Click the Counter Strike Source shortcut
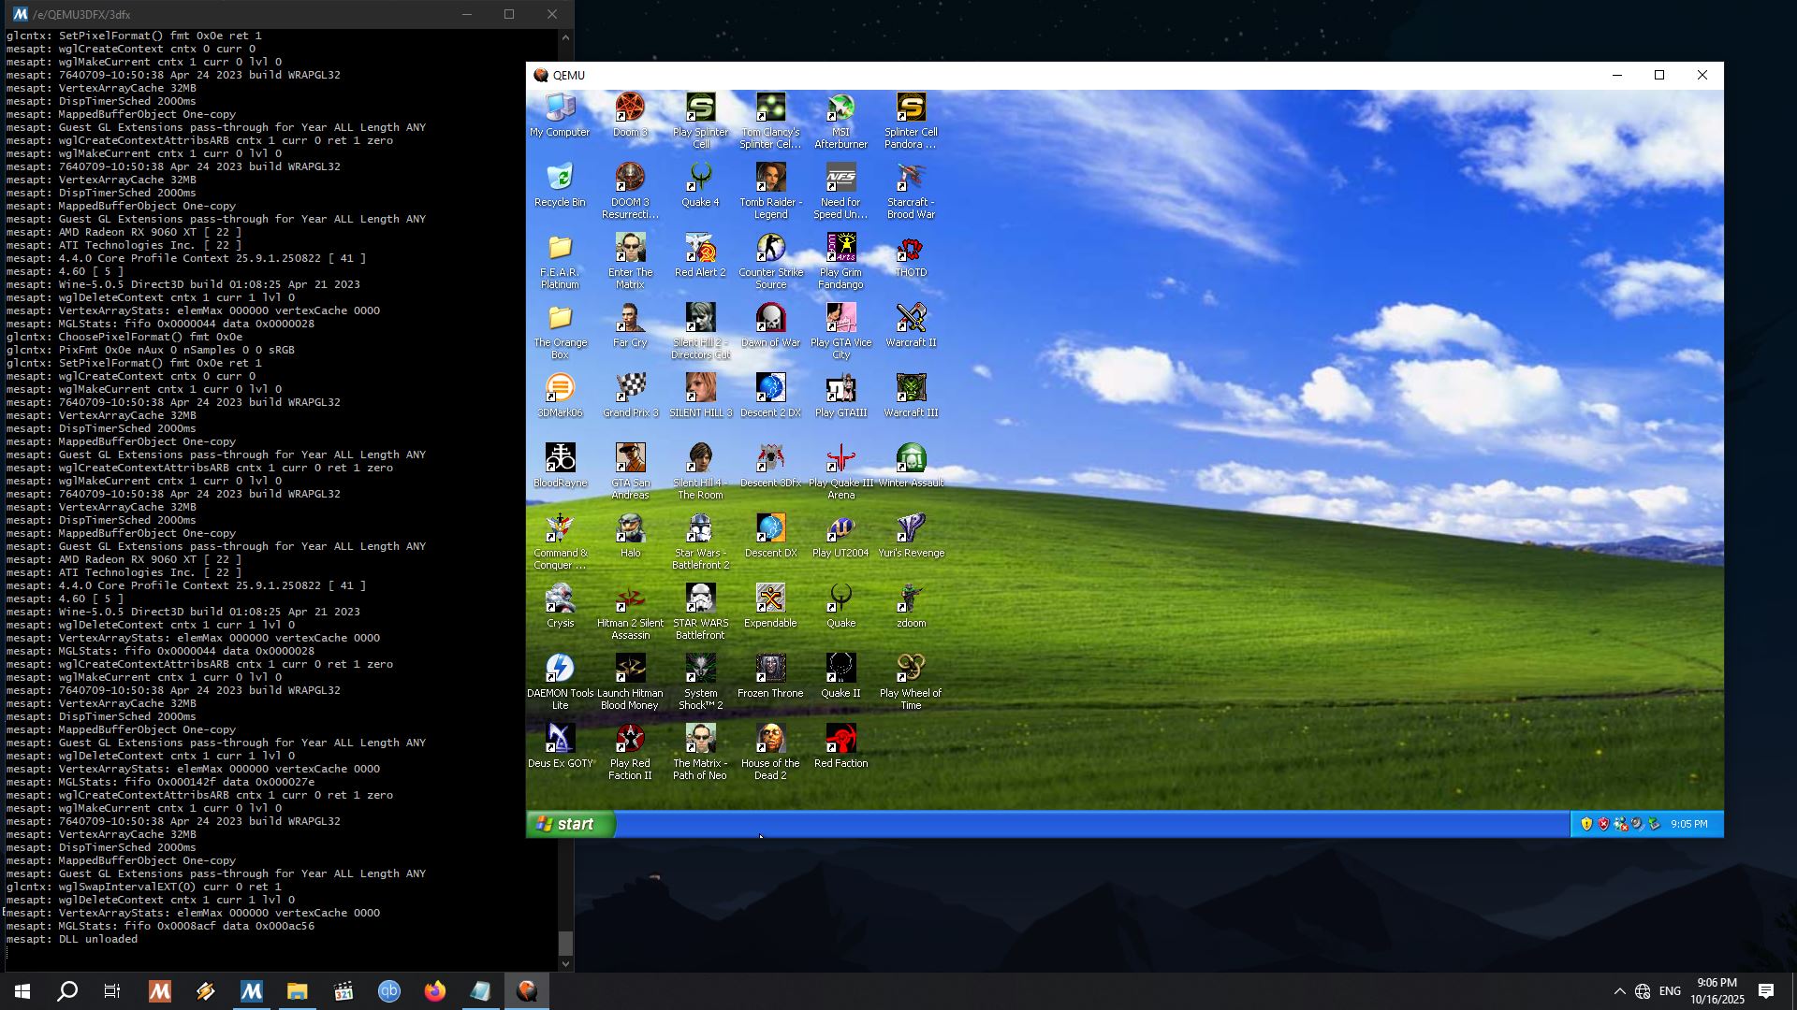The width and height of the screenshot is (1797, 1010). point(770,249)
